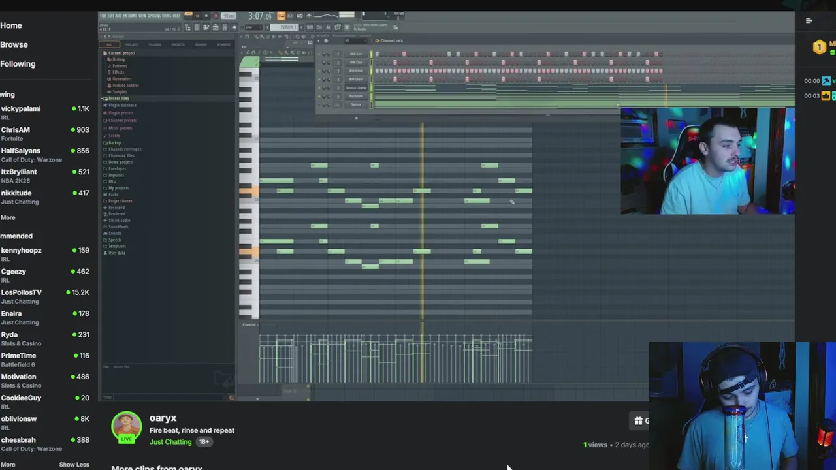The width and height of the screenshot is (836, 470).
Task: Click the arrow icon right before snap selector
Action: (x=234, y=27)
